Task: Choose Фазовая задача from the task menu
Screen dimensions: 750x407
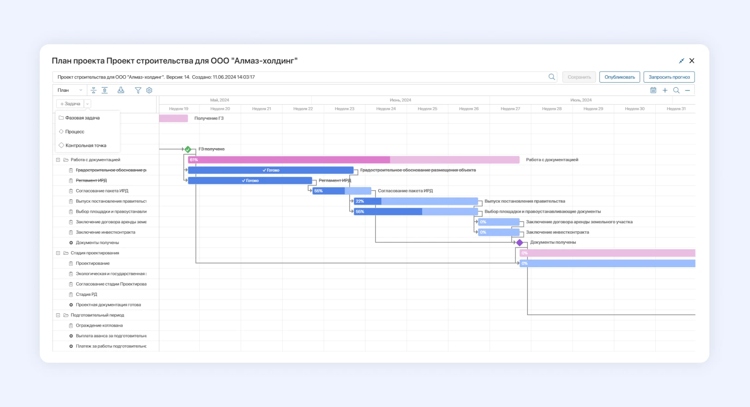Action: pyautogui.click(x=82, y=118)
